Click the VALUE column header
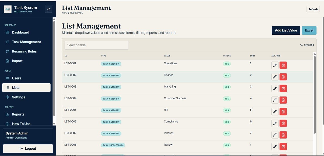Screen dimensions: 324x156 pyautogui.click(x=167, y=56)
